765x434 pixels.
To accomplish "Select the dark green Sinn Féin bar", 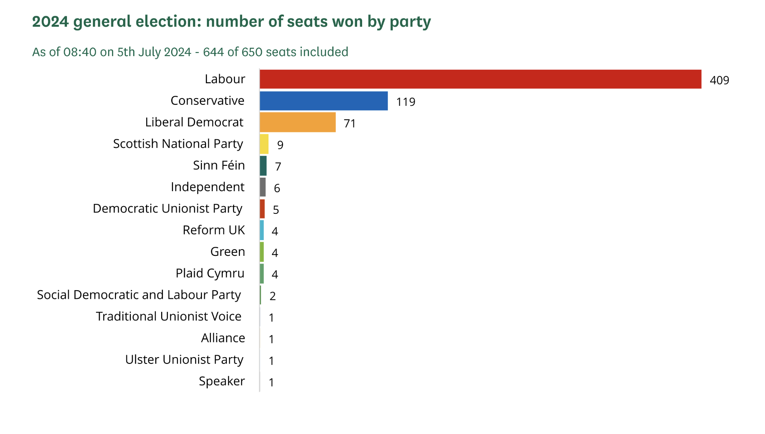I will tap(263, 165).
